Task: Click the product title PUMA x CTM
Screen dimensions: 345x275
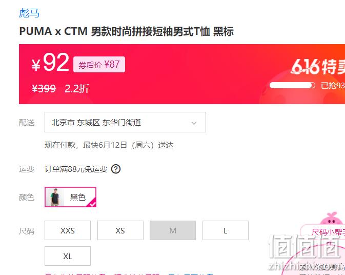Action: click(126, 31)
